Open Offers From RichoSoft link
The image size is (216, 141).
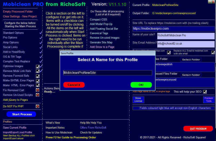click(93, 128)
